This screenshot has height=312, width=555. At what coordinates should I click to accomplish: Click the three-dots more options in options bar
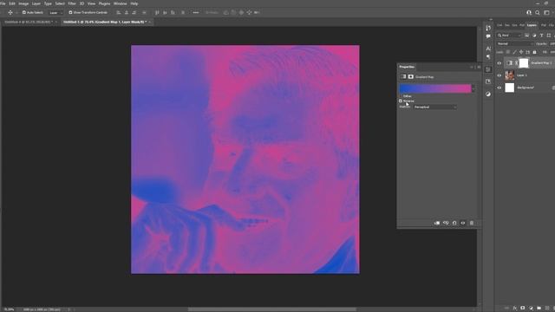[x=196, y=12]
